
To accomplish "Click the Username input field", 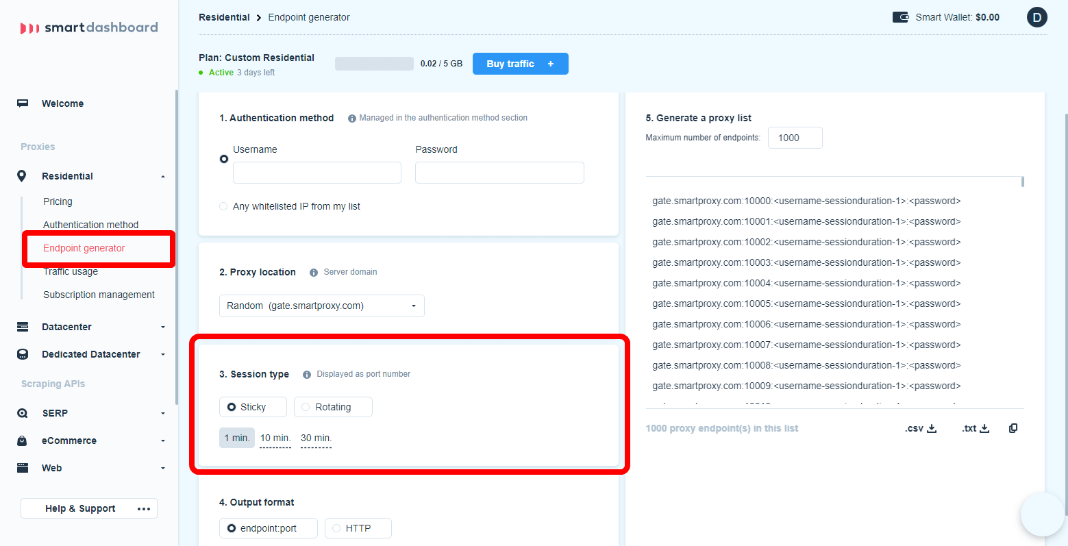I will pyautogui.click(x=317, y=173).
